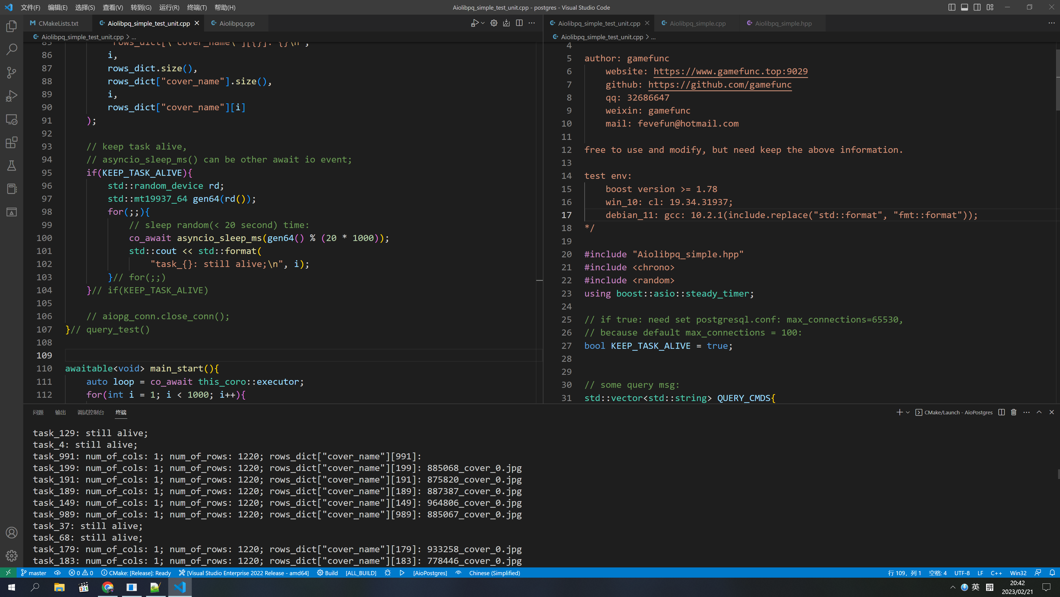The image size is (1060, 597).
Task: Open the Accounts icon in the activity bar
Action: coord(12,532)
